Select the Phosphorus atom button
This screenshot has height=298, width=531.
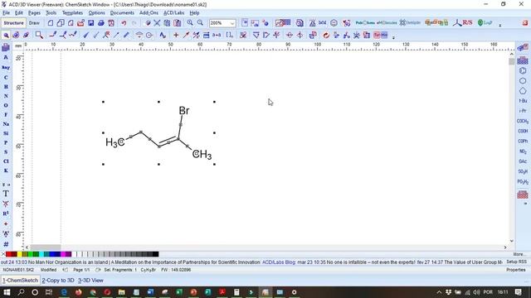pyautogui.click(x=6, y=142)
